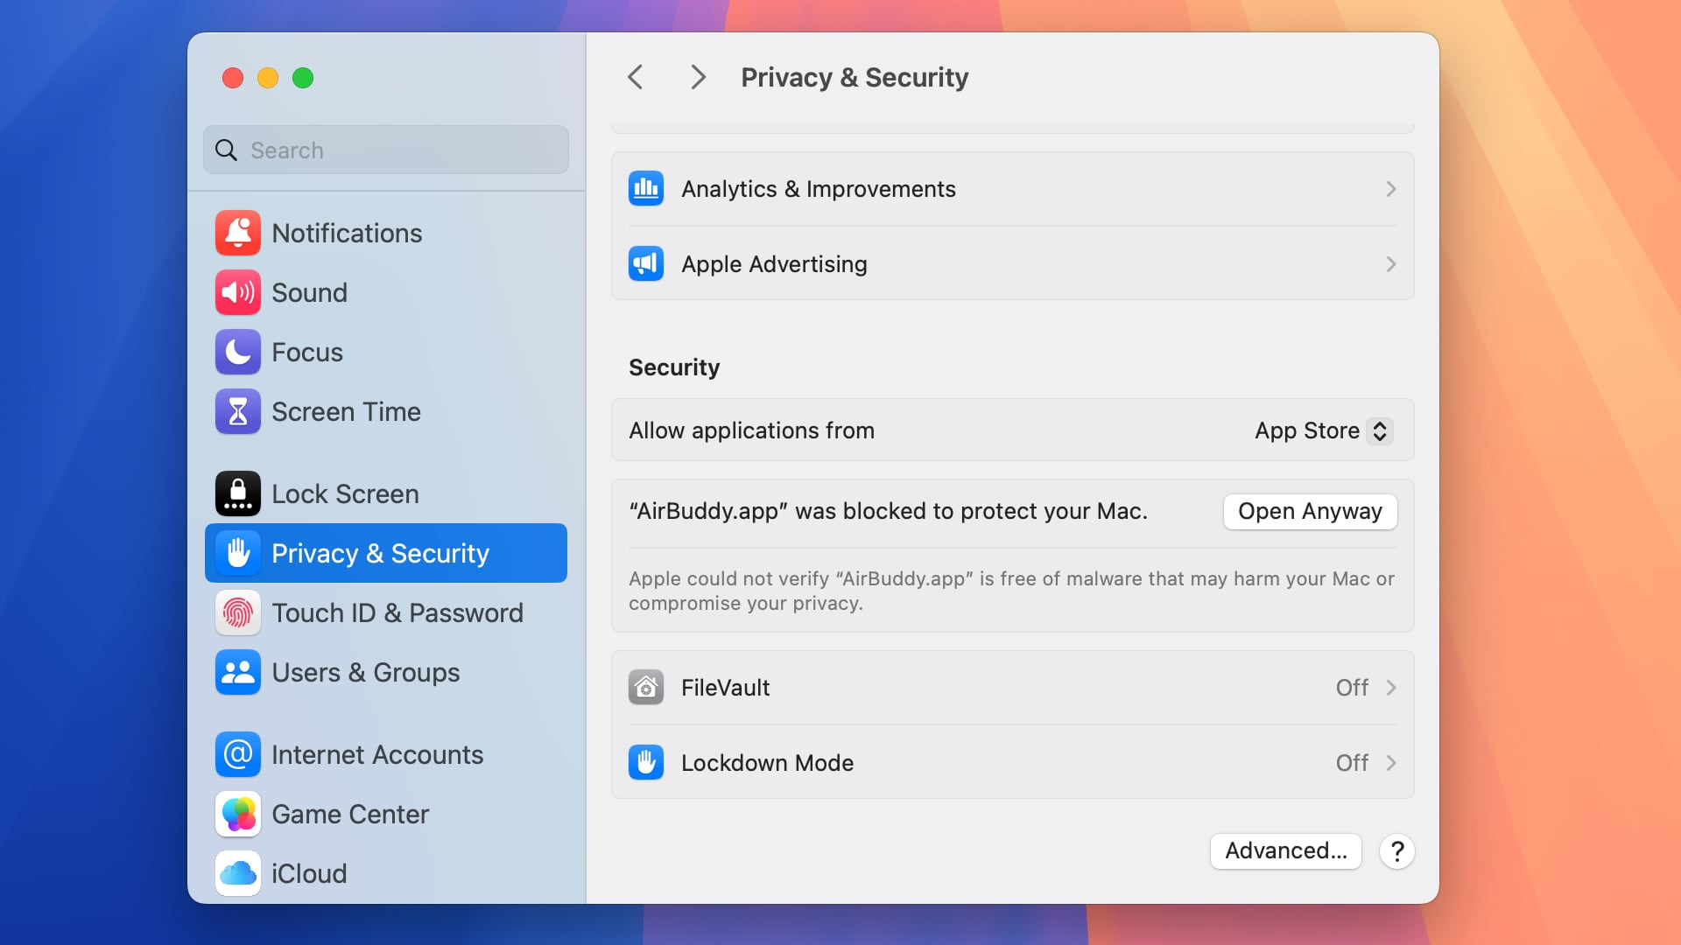Image resolution: width=1681 pixels, height=945 pixels.
Task: Click the Sound speaker icon
Action: 238,292
